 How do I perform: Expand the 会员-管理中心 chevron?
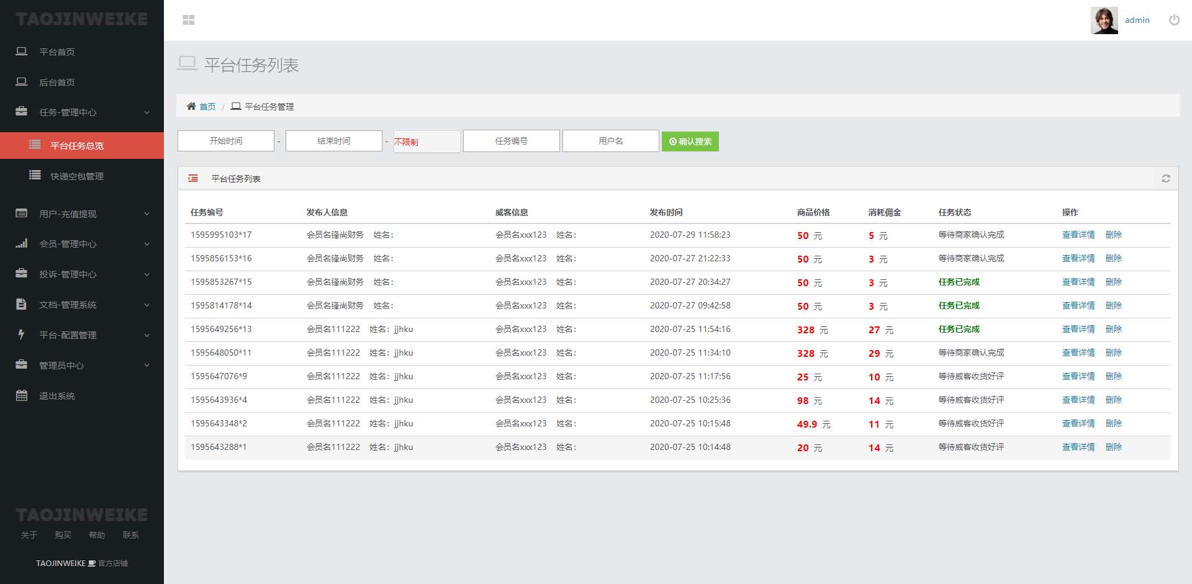pos(147,244)
